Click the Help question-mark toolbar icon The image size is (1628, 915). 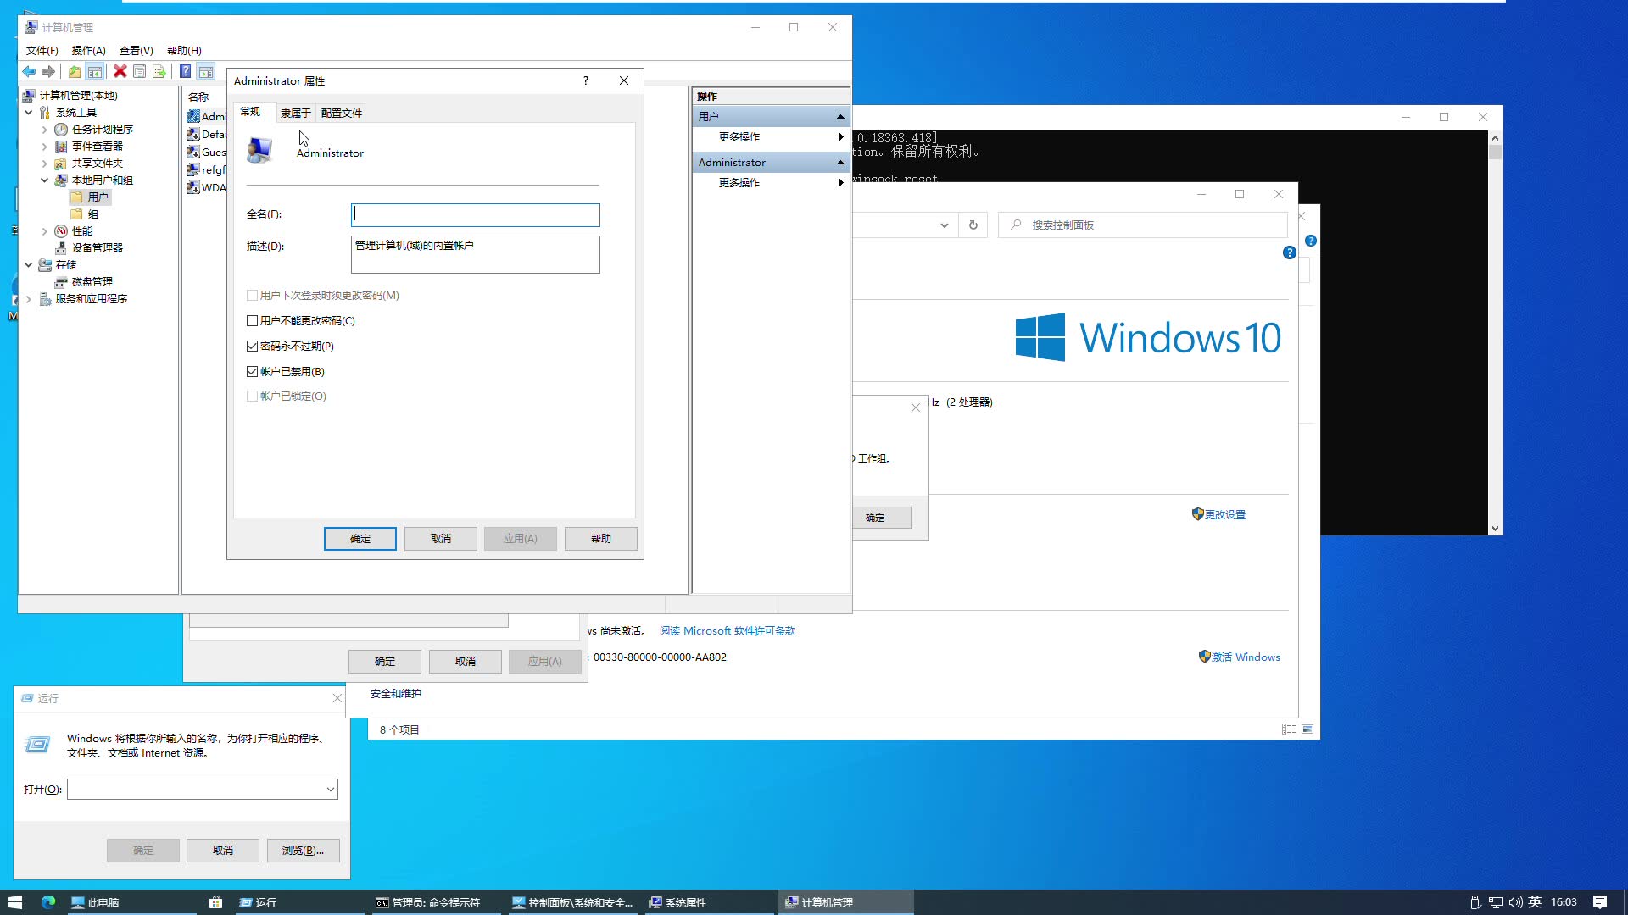[186, 71]
